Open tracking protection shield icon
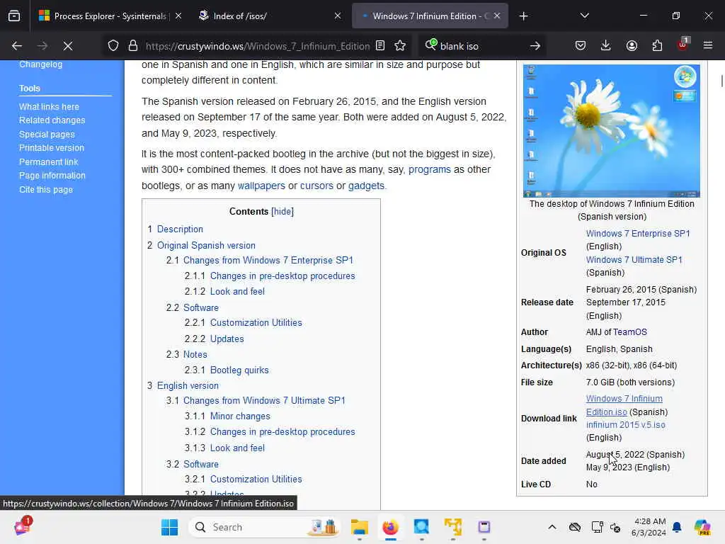 [113, 46]
